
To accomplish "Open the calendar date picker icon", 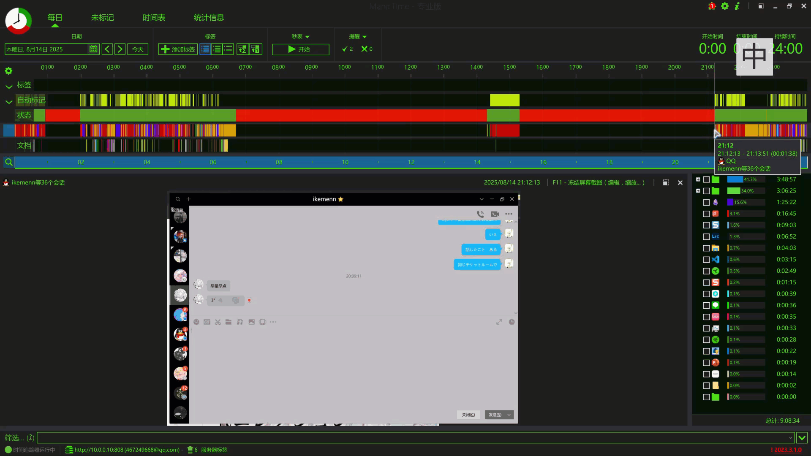I will pyautogui.click(x=93, y=49).
